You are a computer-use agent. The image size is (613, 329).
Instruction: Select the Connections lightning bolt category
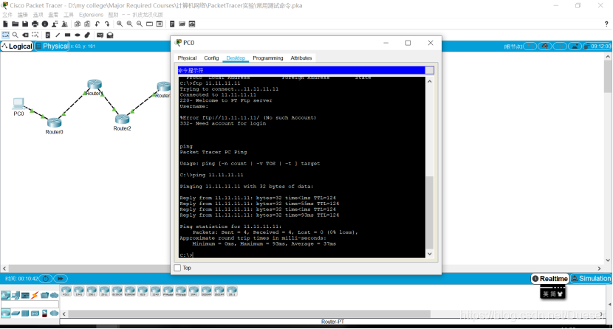coord(35,296)
